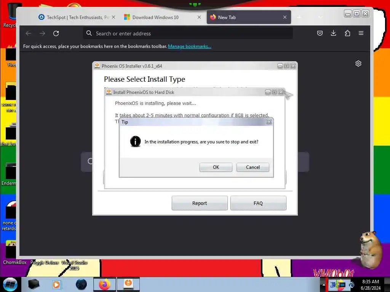Image resolution: width=390 pixels, height=292 pixels.
Task: Close the Phoenix OS Installer window
Action: point(293,66)
